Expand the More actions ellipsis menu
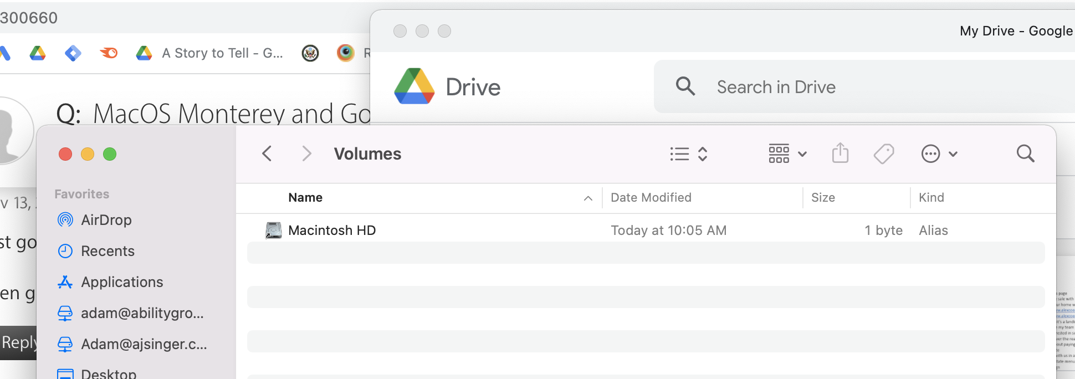Screen dimensions: 1075x379 (939, 153)
